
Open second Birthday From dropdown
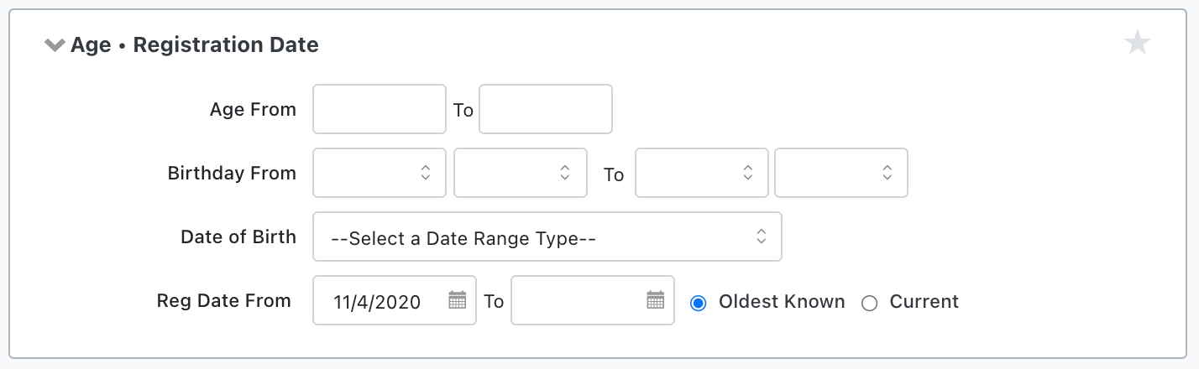[x=520, y=174]
